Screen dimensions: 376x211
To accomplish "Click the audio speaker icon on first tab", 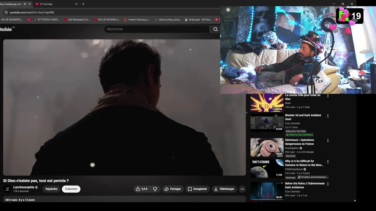I will point(25,4).
